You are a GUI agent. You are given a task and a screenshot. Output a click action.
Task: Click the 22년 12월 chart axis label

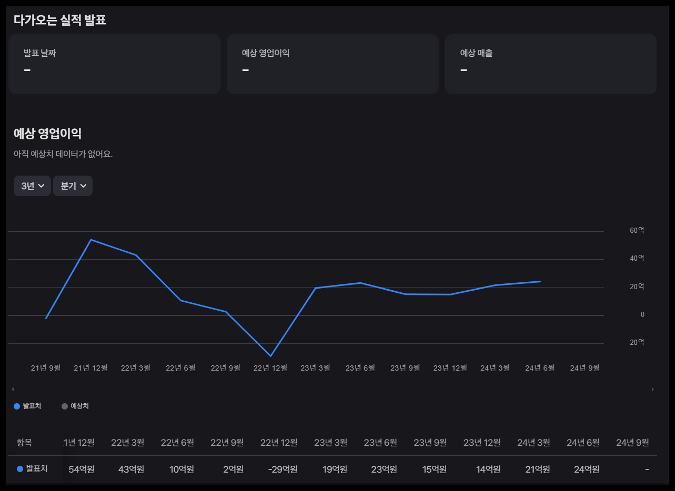coord(270,368)
